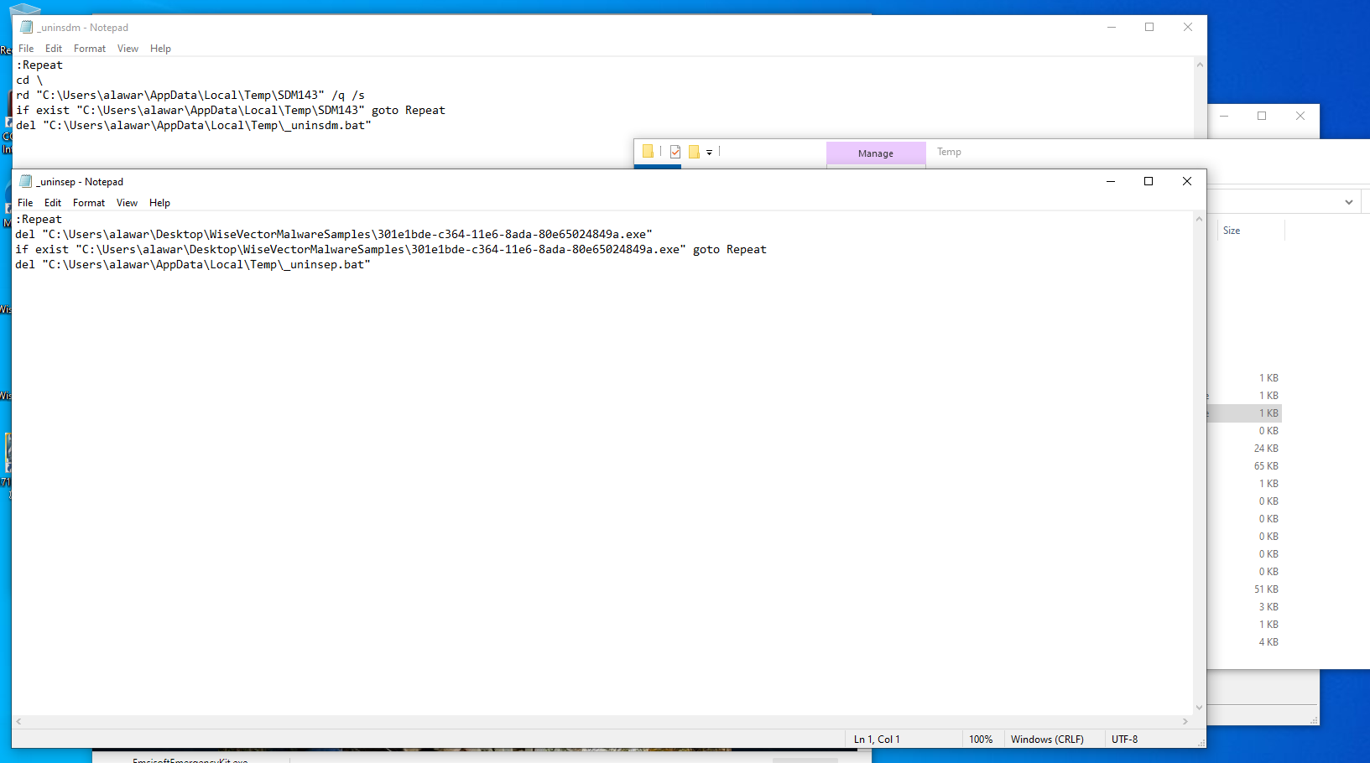
Task: Close the background window behind Explorer
Action: (x=1300, y=116)
